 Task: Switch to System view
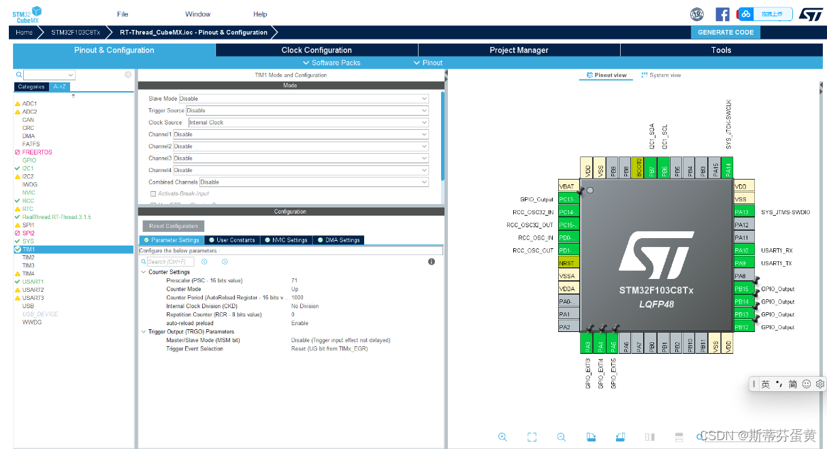661,75
